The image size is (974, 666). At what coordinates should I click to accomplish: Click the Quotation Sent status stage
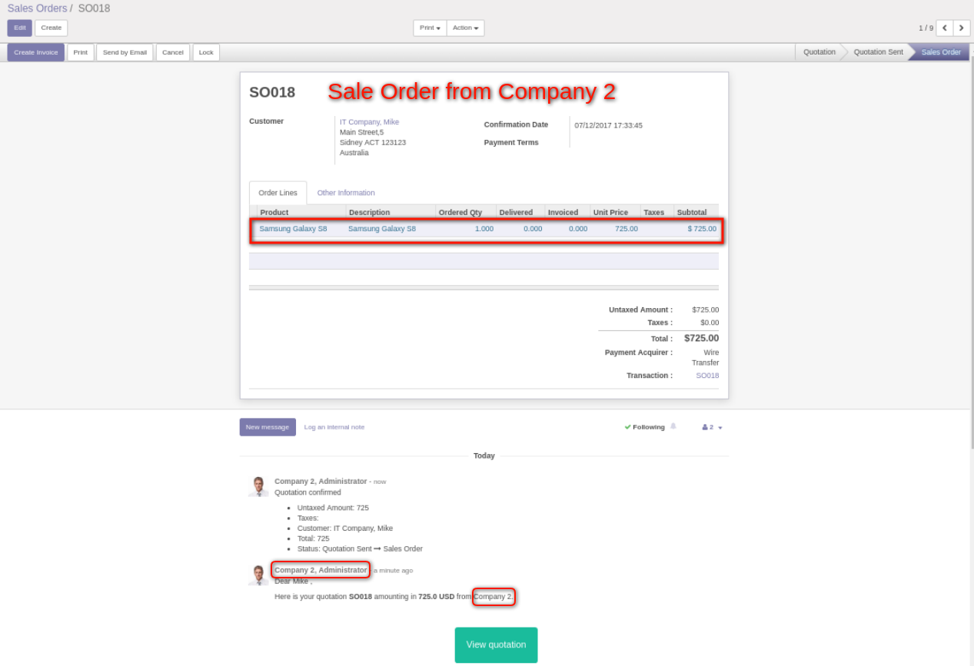coord(878,52)
